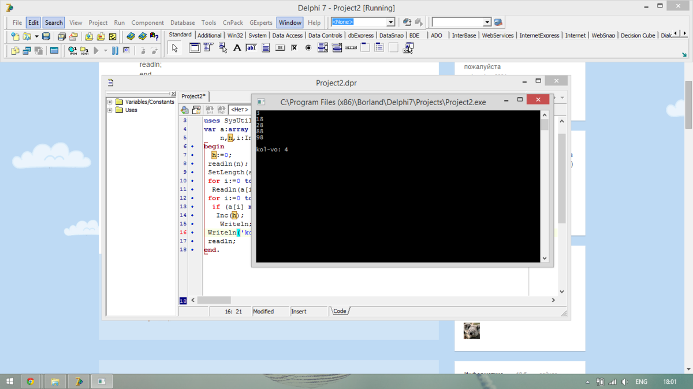Click the Save Desktop layout icon
693x389 pixels.
(407, 23)
